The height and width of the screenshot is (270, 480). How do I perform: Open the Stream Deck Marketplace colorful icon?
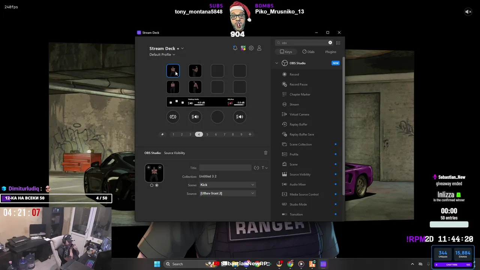(x=243, y=48)
